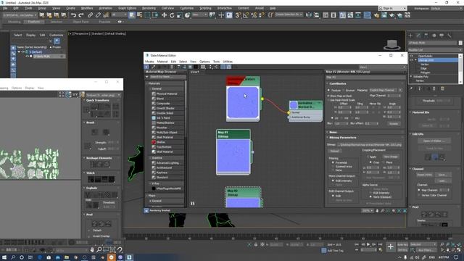This screenshot has height=261, width=464.
Task: Click the Rotate button in Coordinates
Action: [x=394, y=123]
